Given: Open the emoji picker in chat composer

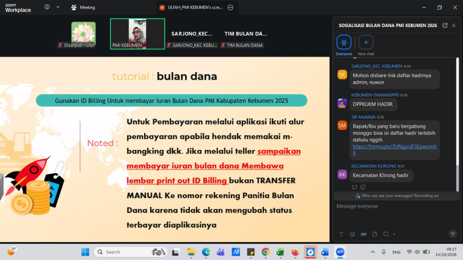Looking at the screenshot, I should 352,234.
